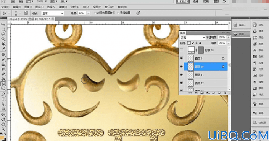Hide 图层 11 using its eye icon
Viewport: 269px width, 141px height.
click(x=182, y=75)
